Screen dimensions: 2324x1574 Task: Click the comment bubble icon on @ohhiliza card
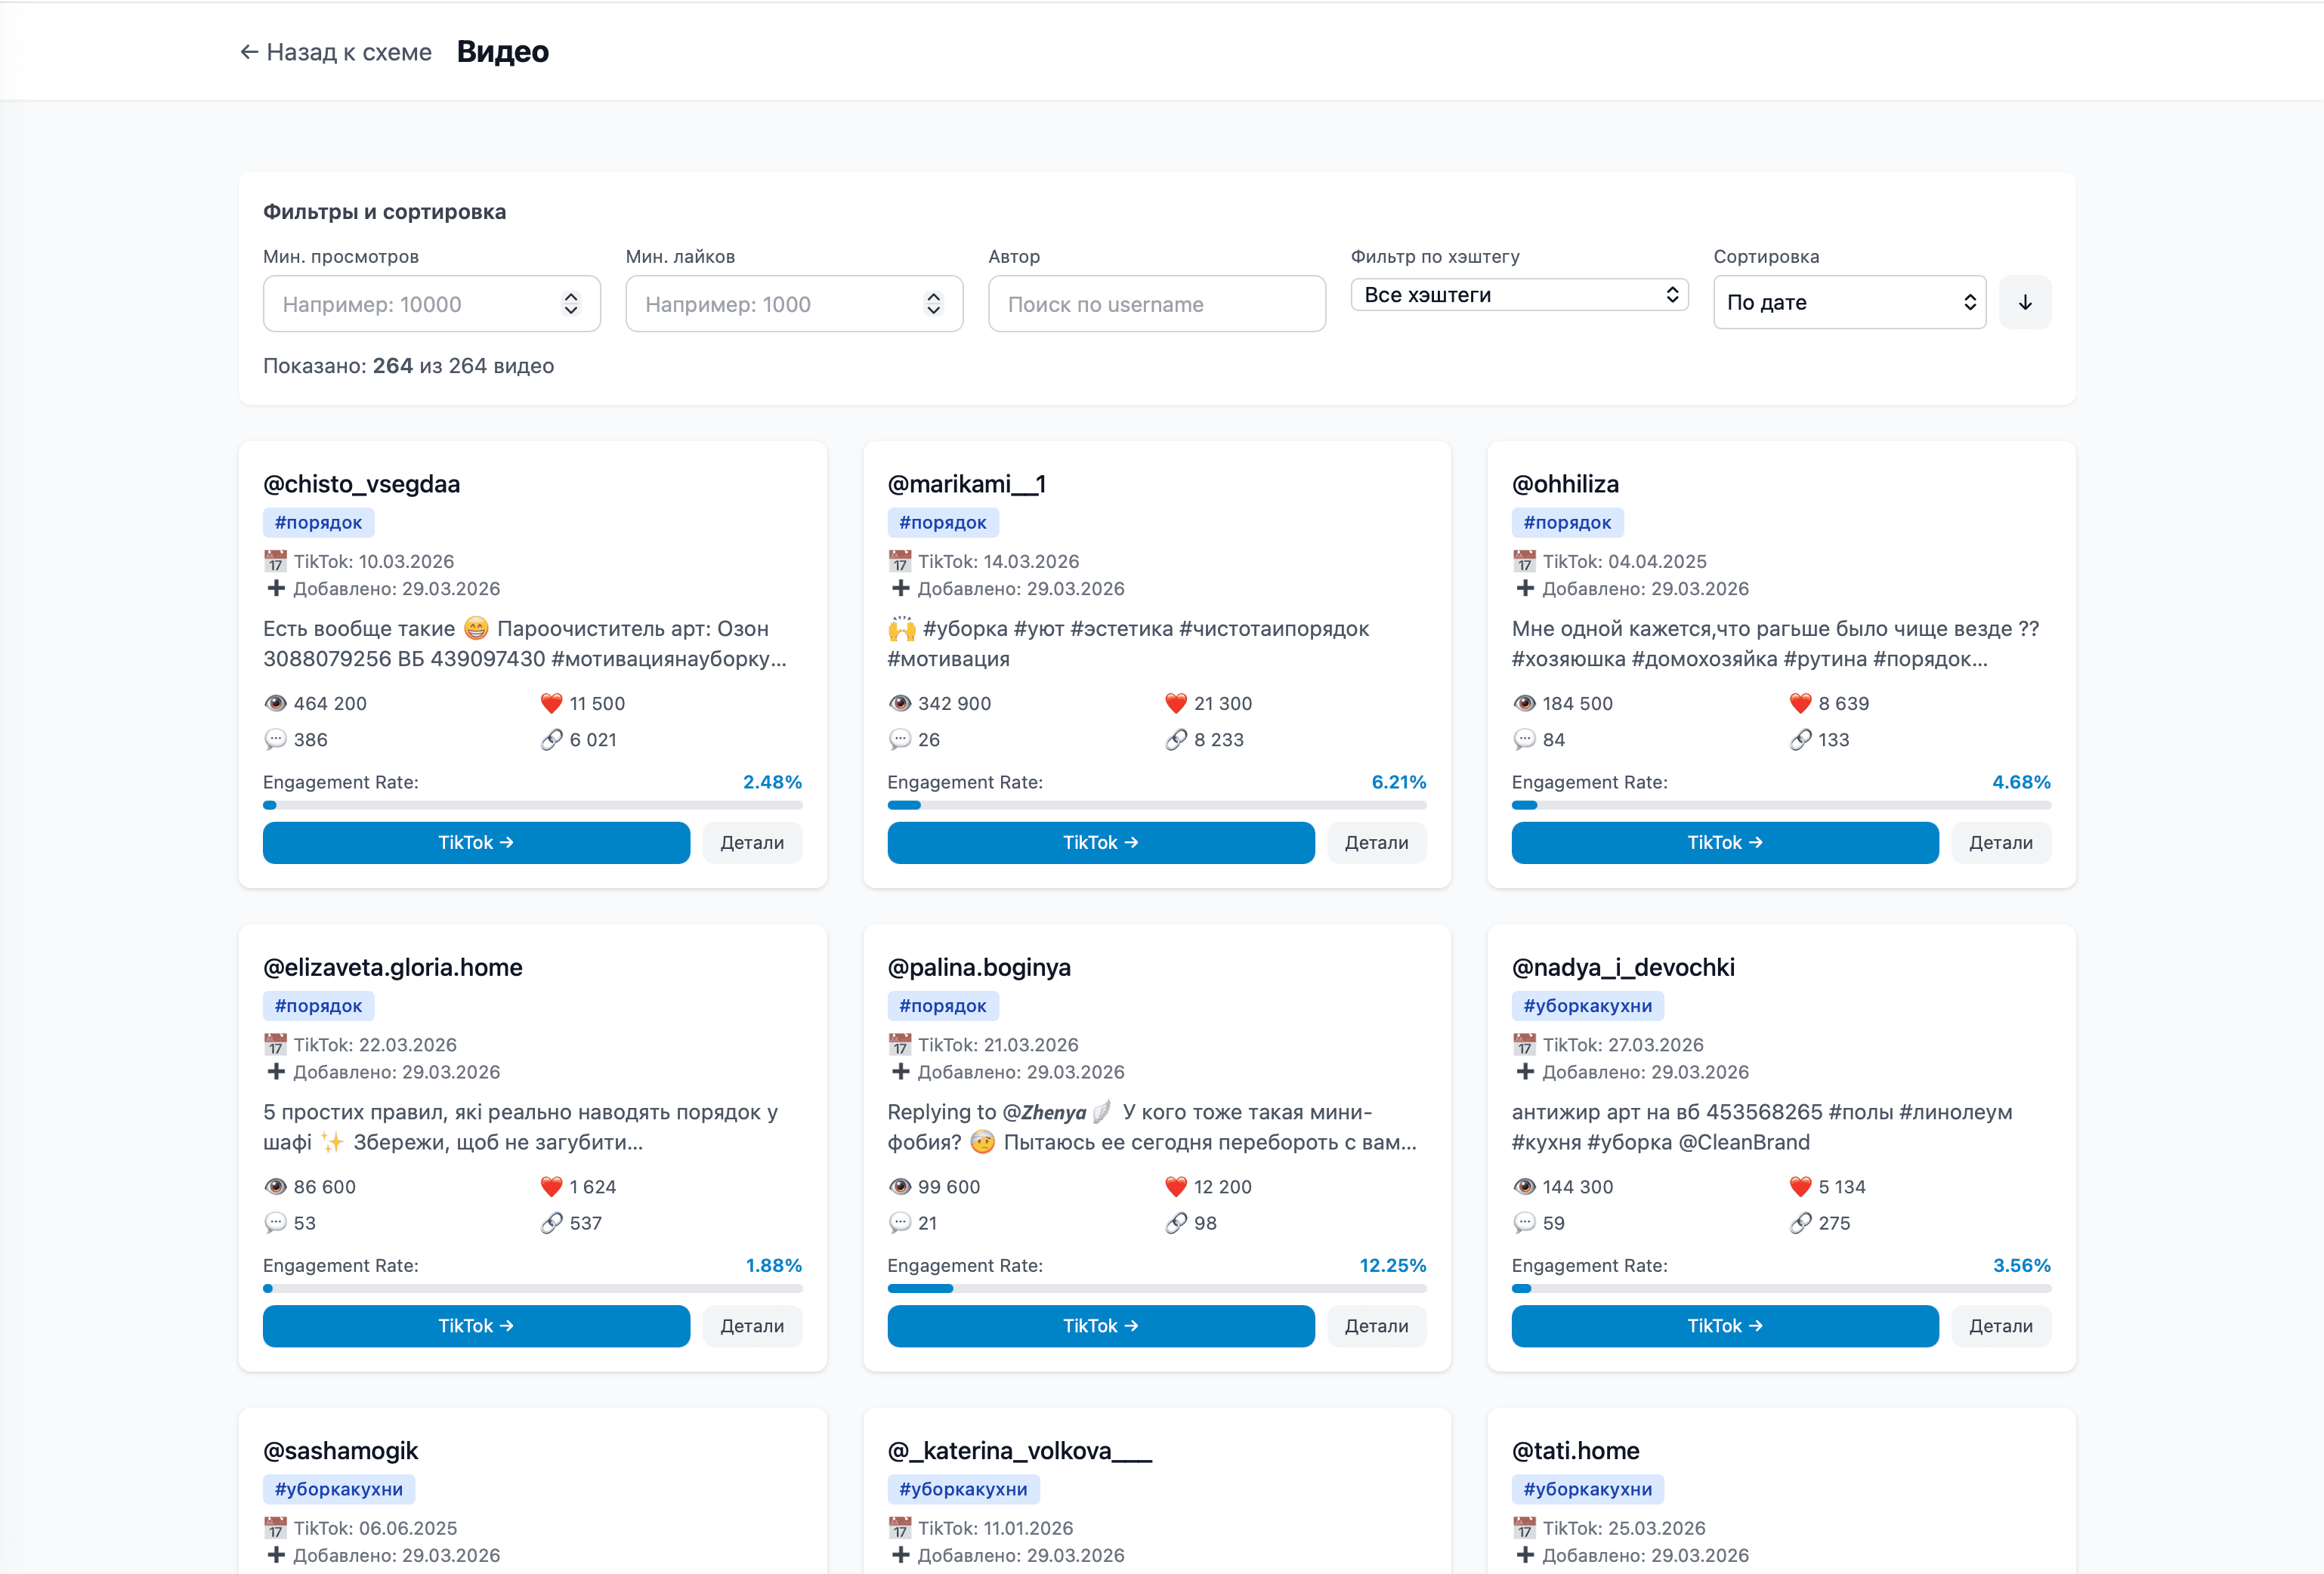point(1524,739)
